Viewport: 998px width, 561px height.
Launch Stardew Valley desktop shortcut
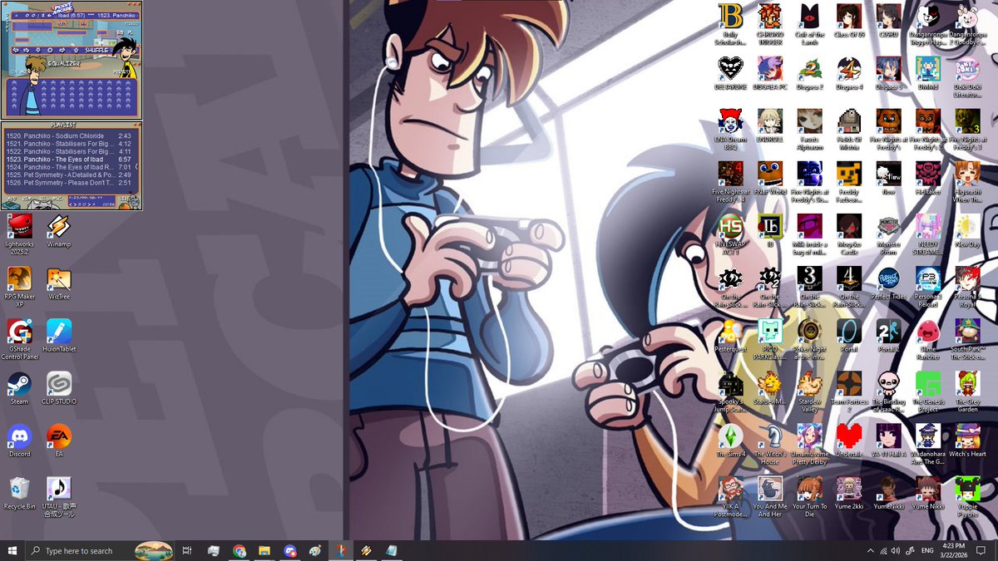[810, 391]
